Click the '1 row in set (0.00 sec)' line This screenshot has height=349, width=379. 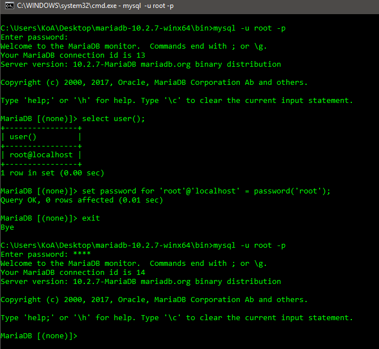(x=52, y=173)
